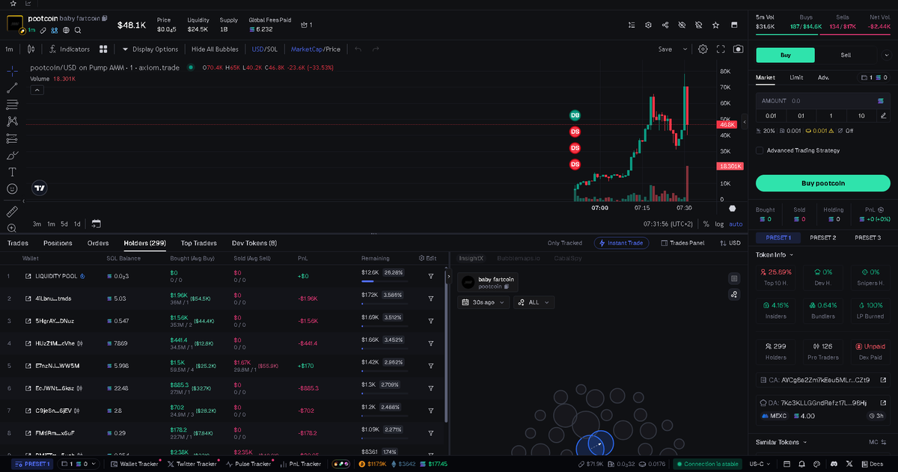
Task: Switch to the Trades tab
Action: pyautogui.click(x=17, y=243)
